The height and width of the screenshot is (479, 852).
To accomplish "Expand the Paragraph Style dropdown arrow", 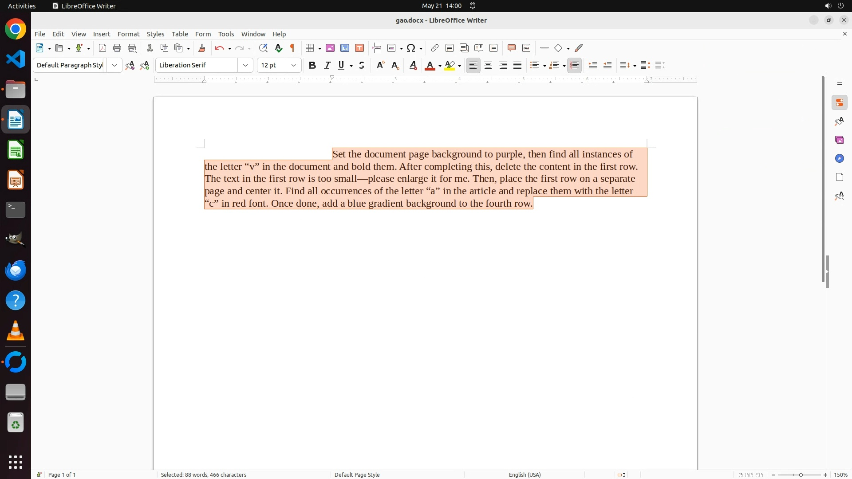I will 114,65.
